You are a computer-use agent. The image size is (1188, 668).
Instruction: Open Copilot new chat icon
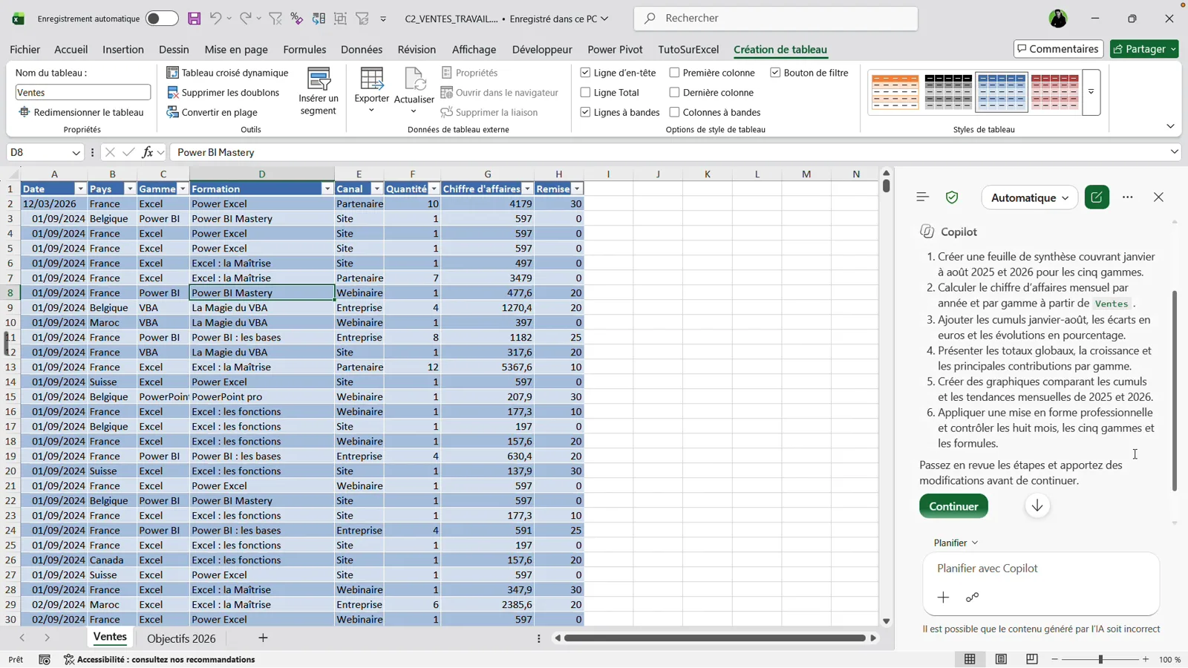tap(1097, 197)
